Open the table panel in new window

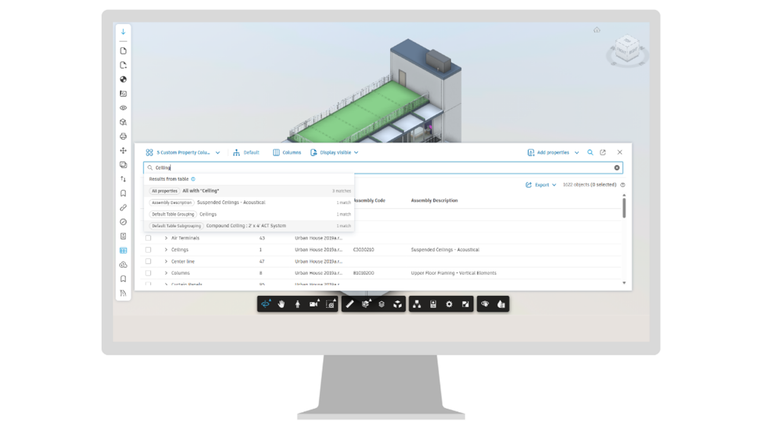[x=603, y=152]
